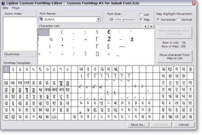This screenshot has height=135, width=202.
Task: Choose the percent sign character
Action: coord(51,39)
